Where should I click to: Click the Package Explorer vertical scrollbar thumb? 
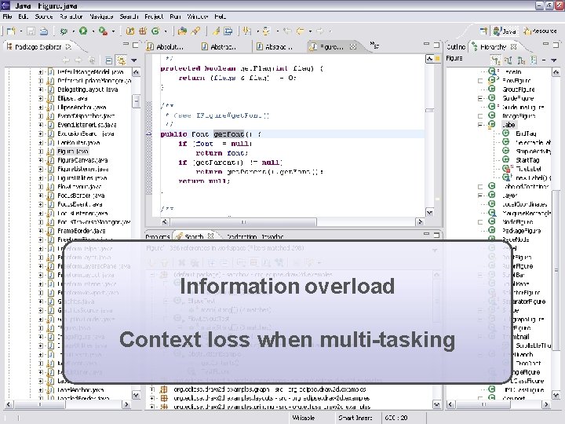(136, 101)
